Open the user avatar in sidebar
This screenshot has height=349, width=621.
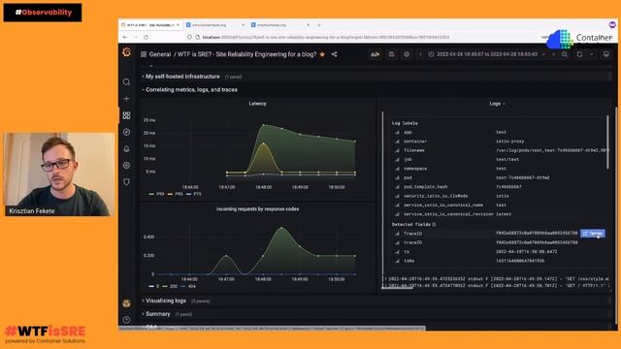pyautogui.click(x=126, y=303)
